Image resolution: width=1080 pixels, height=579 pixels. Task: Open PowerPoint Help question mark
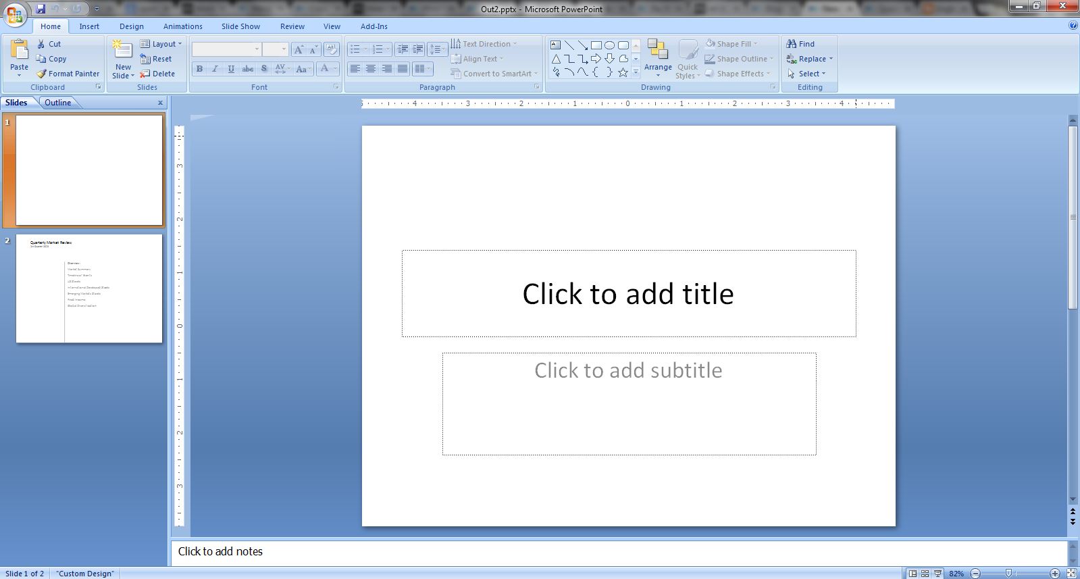click(1073, 26)
